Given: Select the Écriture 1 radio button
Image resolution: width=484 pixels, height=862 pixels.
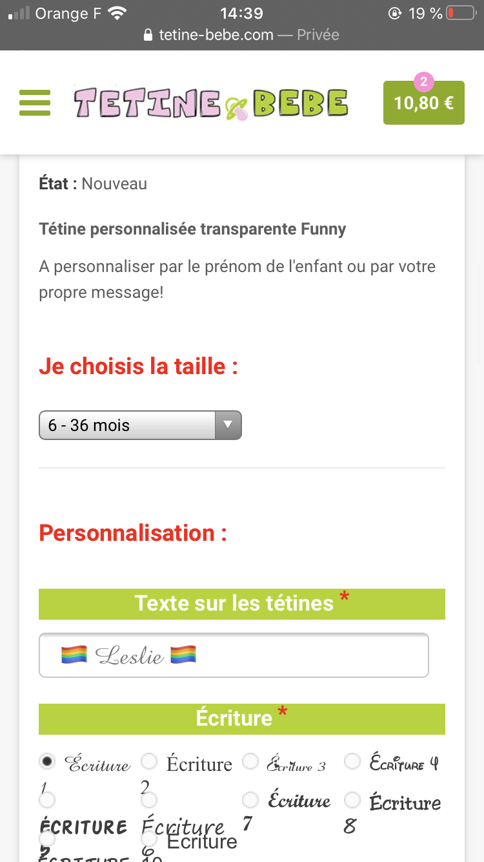Looking at the screenshot, I should pos(47,762).
